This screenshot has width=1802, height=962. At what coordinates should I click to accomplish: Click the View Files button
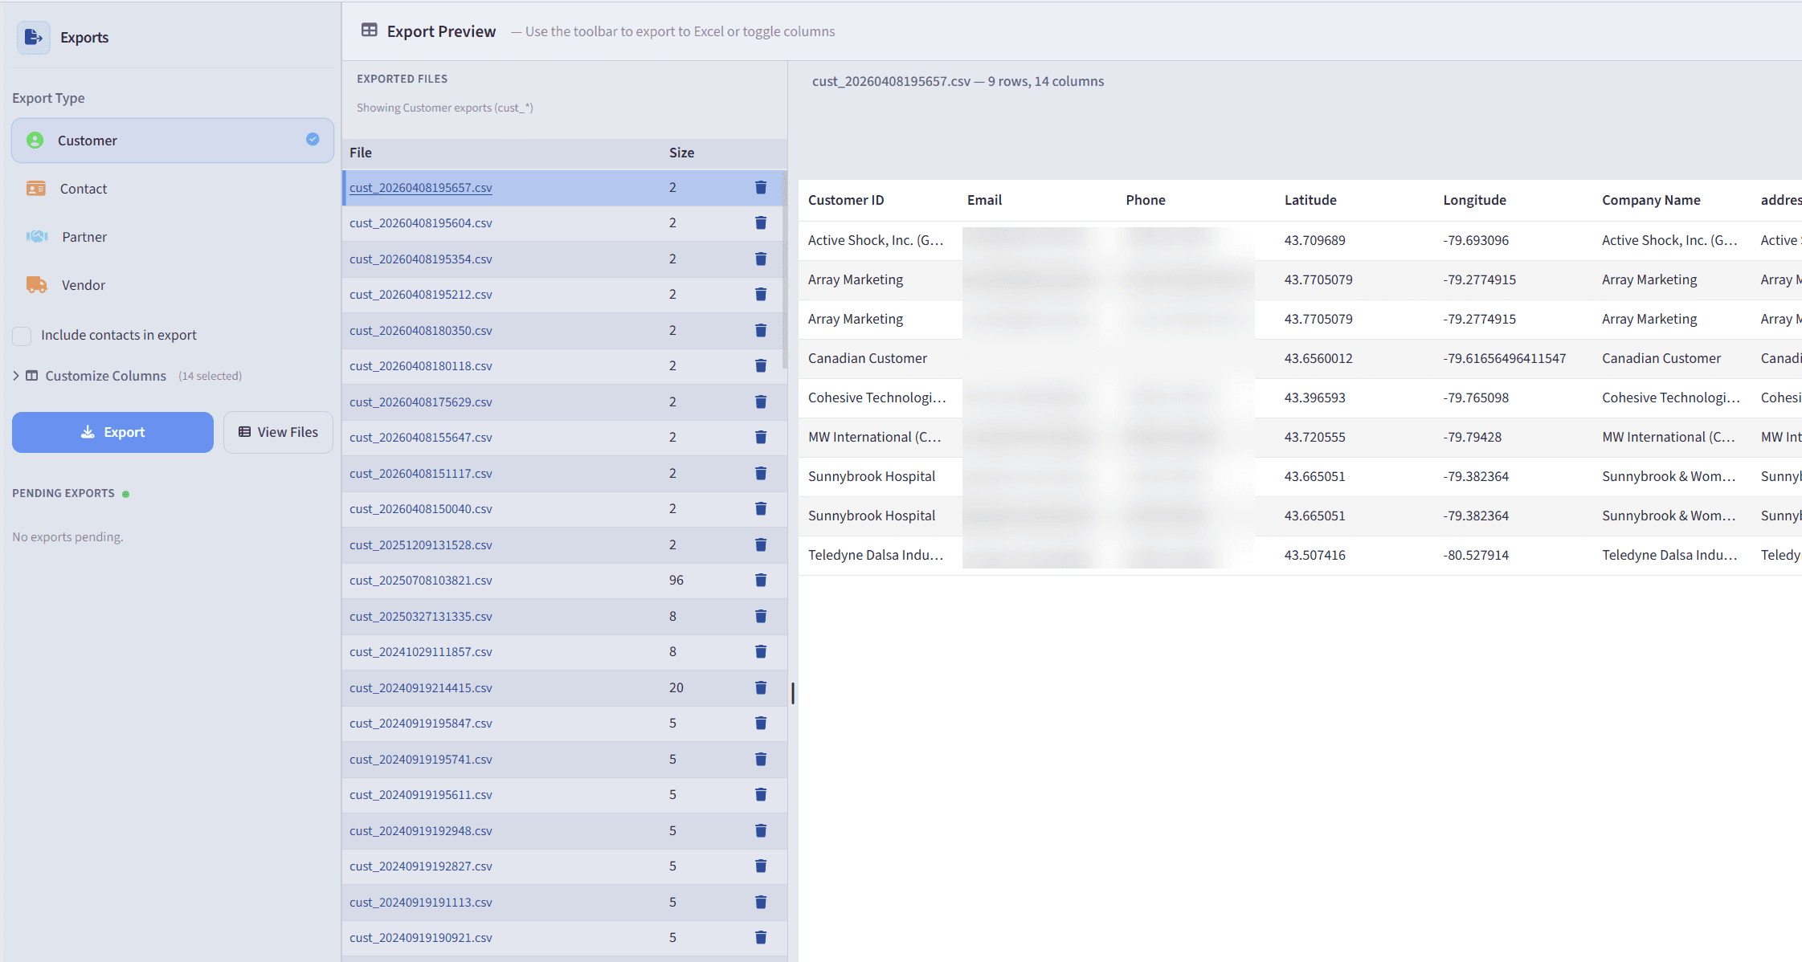(x=278, y=432)
